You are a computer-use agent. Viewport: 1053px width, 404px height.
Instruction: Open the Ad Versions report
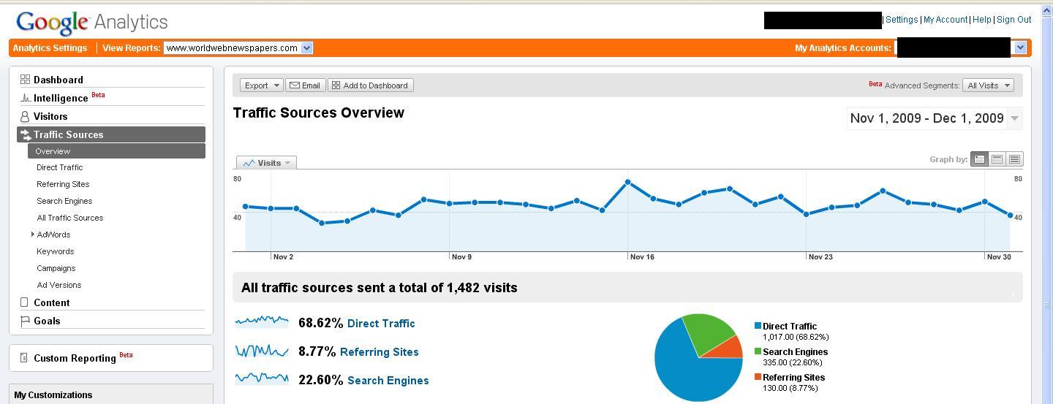pyautogui.click(x=58, y=285)
